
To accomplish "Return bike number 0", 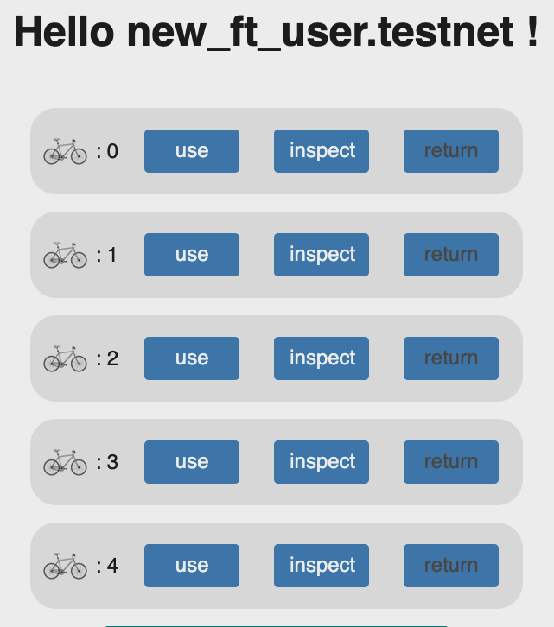I will click(x=451, y=151).
